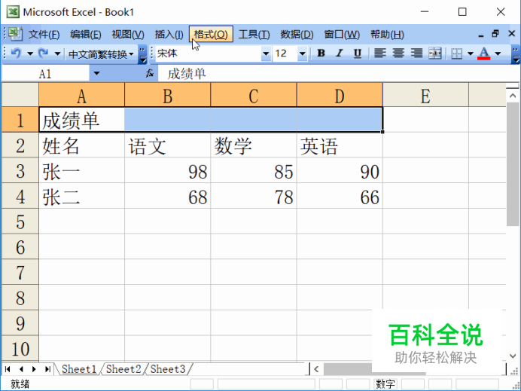The height and width of the screenshot is (391, 521).
Task: Select cell containing 数学
Action: pos(254,145)
